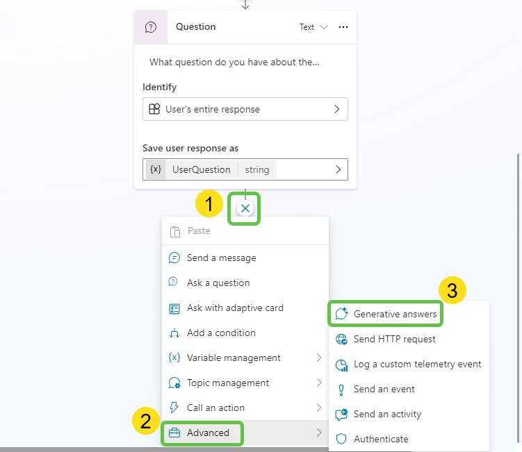Screen dimensions: 522x452
Task: Click the Question node help icon
Action: 151,27
